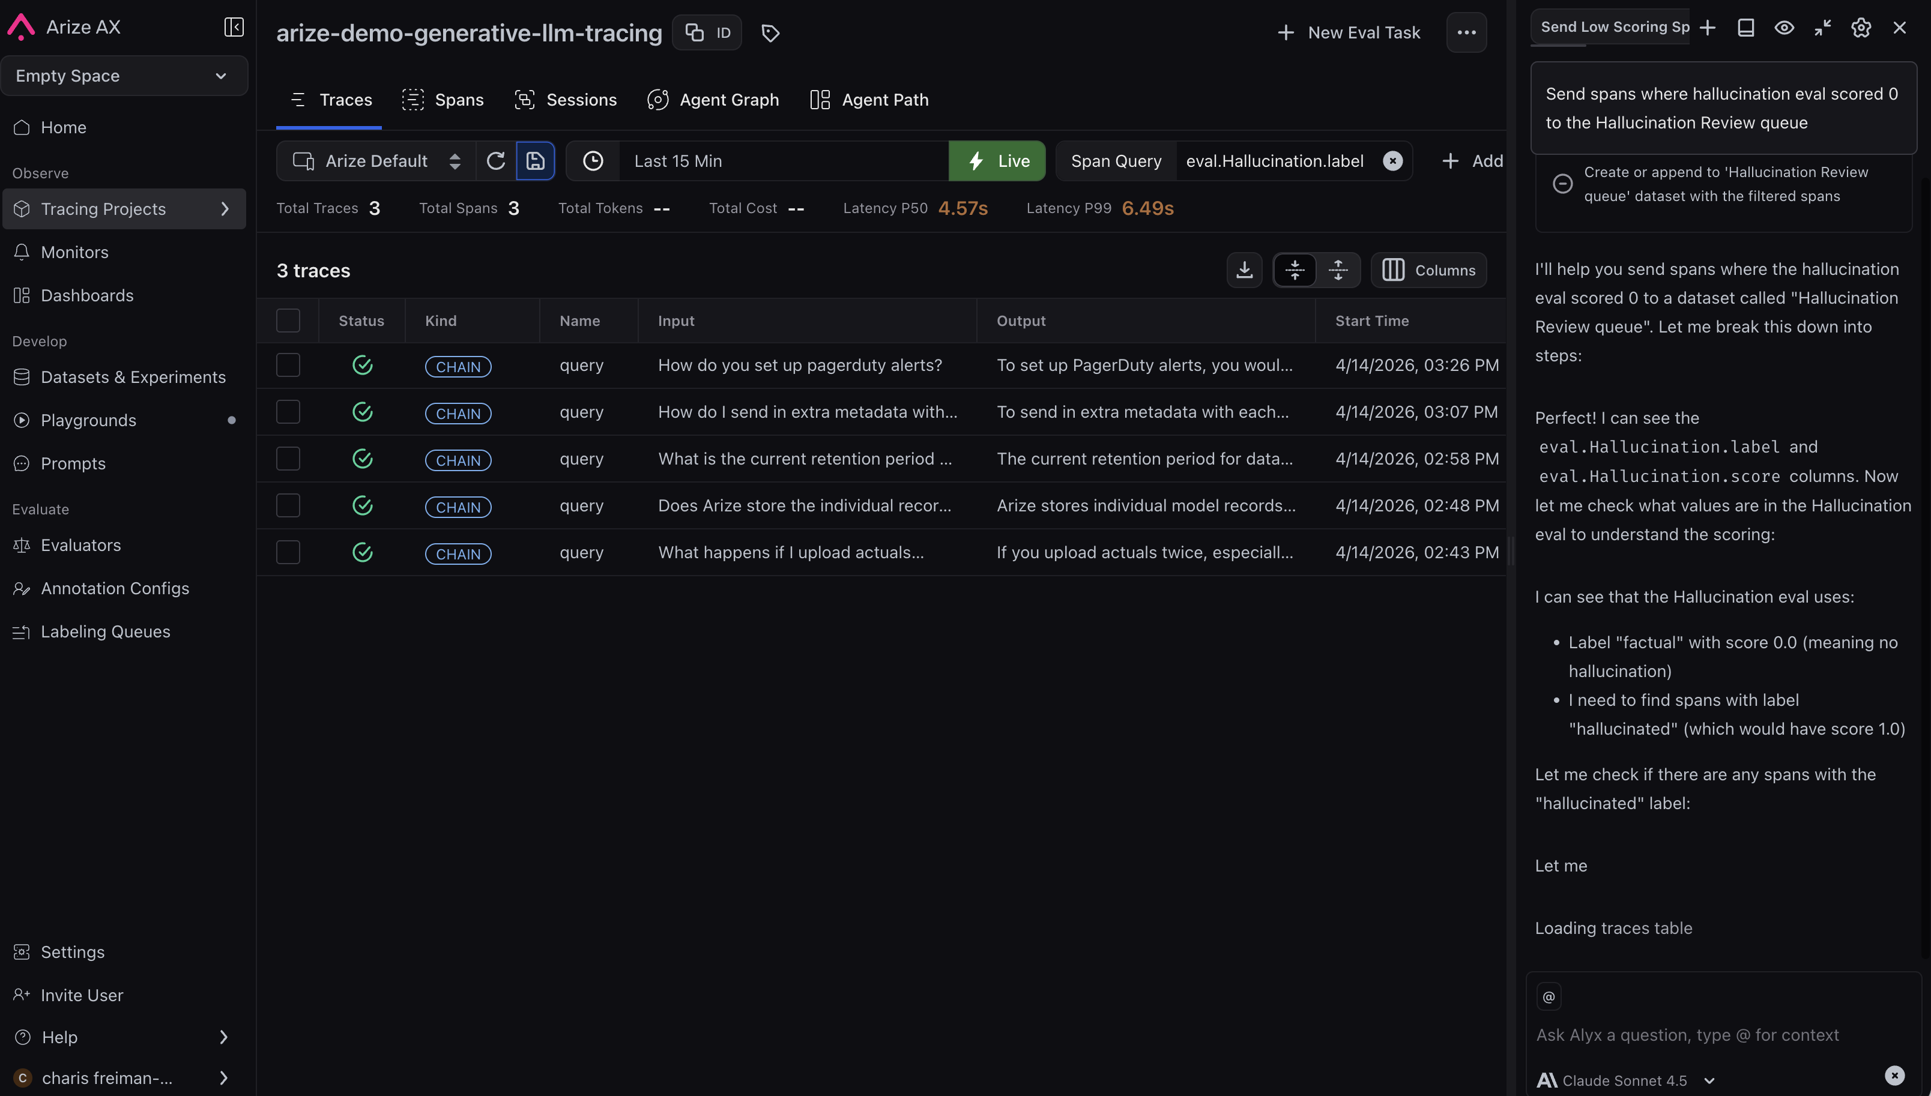This screenshot has height=1096, width=1931.
Task: Add a new filter
Action: (1472, 161)
